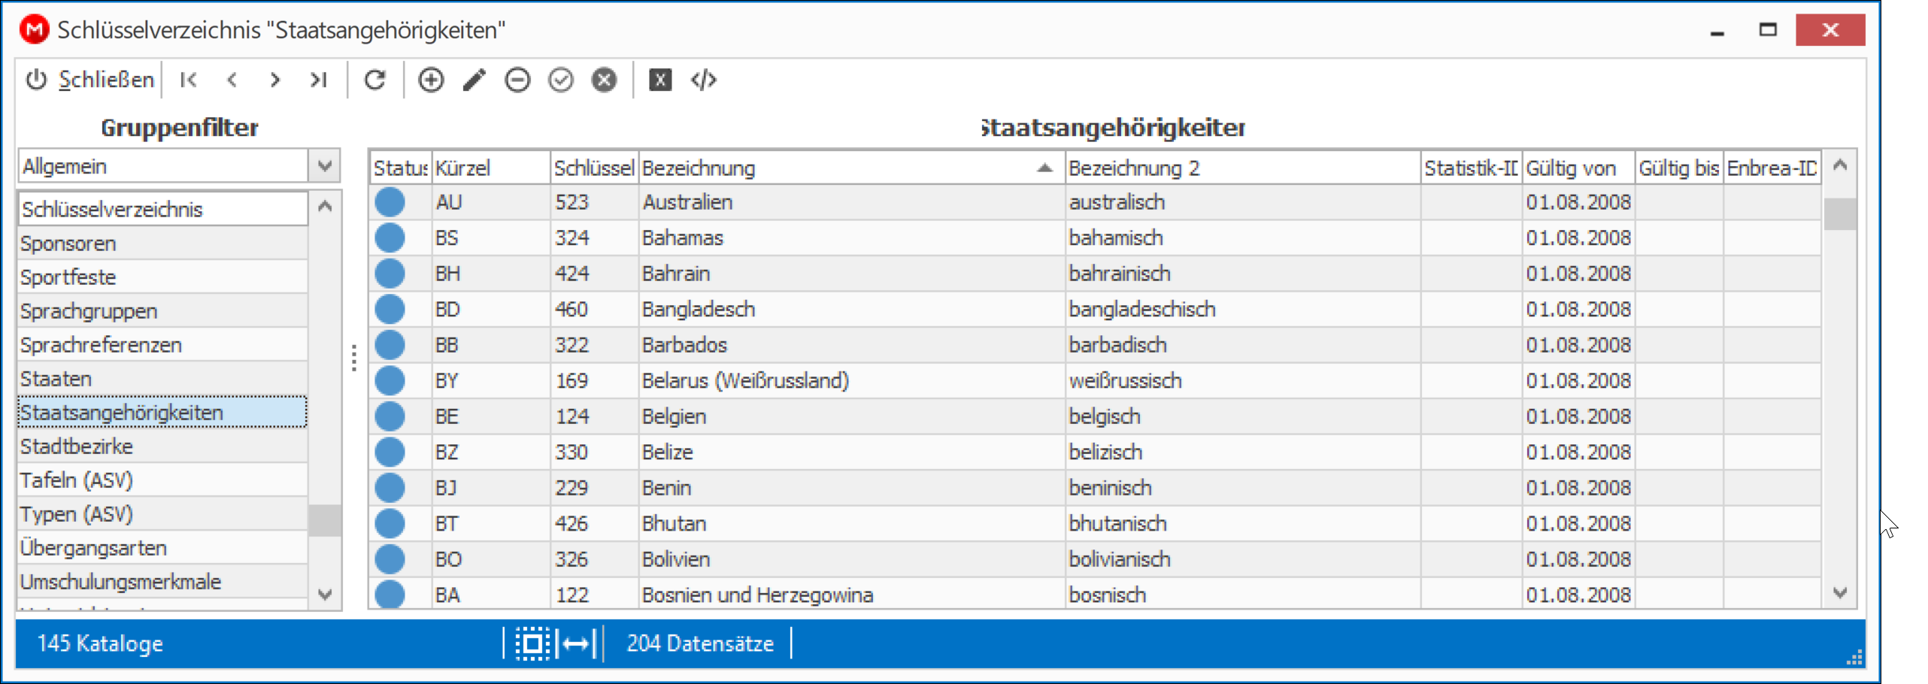Sort by Gültig bis column header
Image resolution: width=1928 pixels, height=684 pixels.
(x=1679, y=168)
